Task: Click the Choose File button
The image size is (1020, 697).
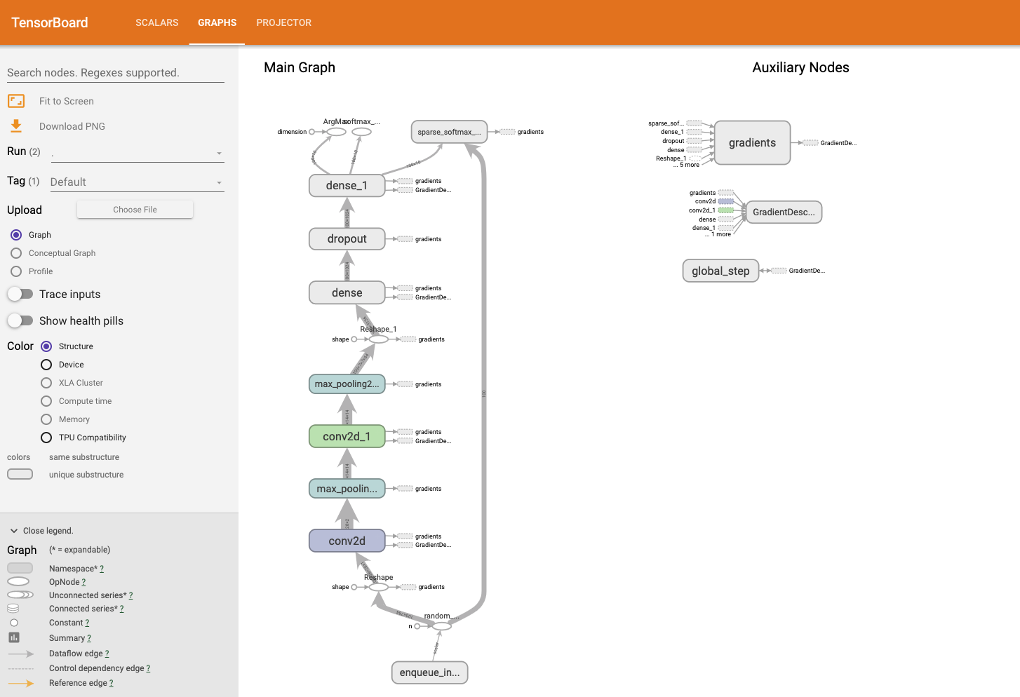Action: [134, 209]
